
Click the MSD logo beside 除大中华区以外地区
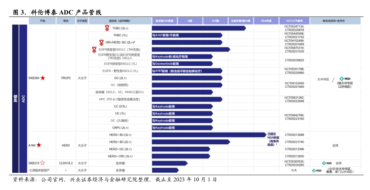point(344,79)
